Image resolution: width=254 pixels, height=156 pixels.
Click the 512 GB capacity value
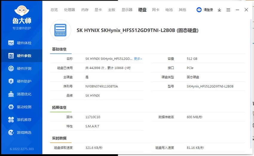coord(192,59)
